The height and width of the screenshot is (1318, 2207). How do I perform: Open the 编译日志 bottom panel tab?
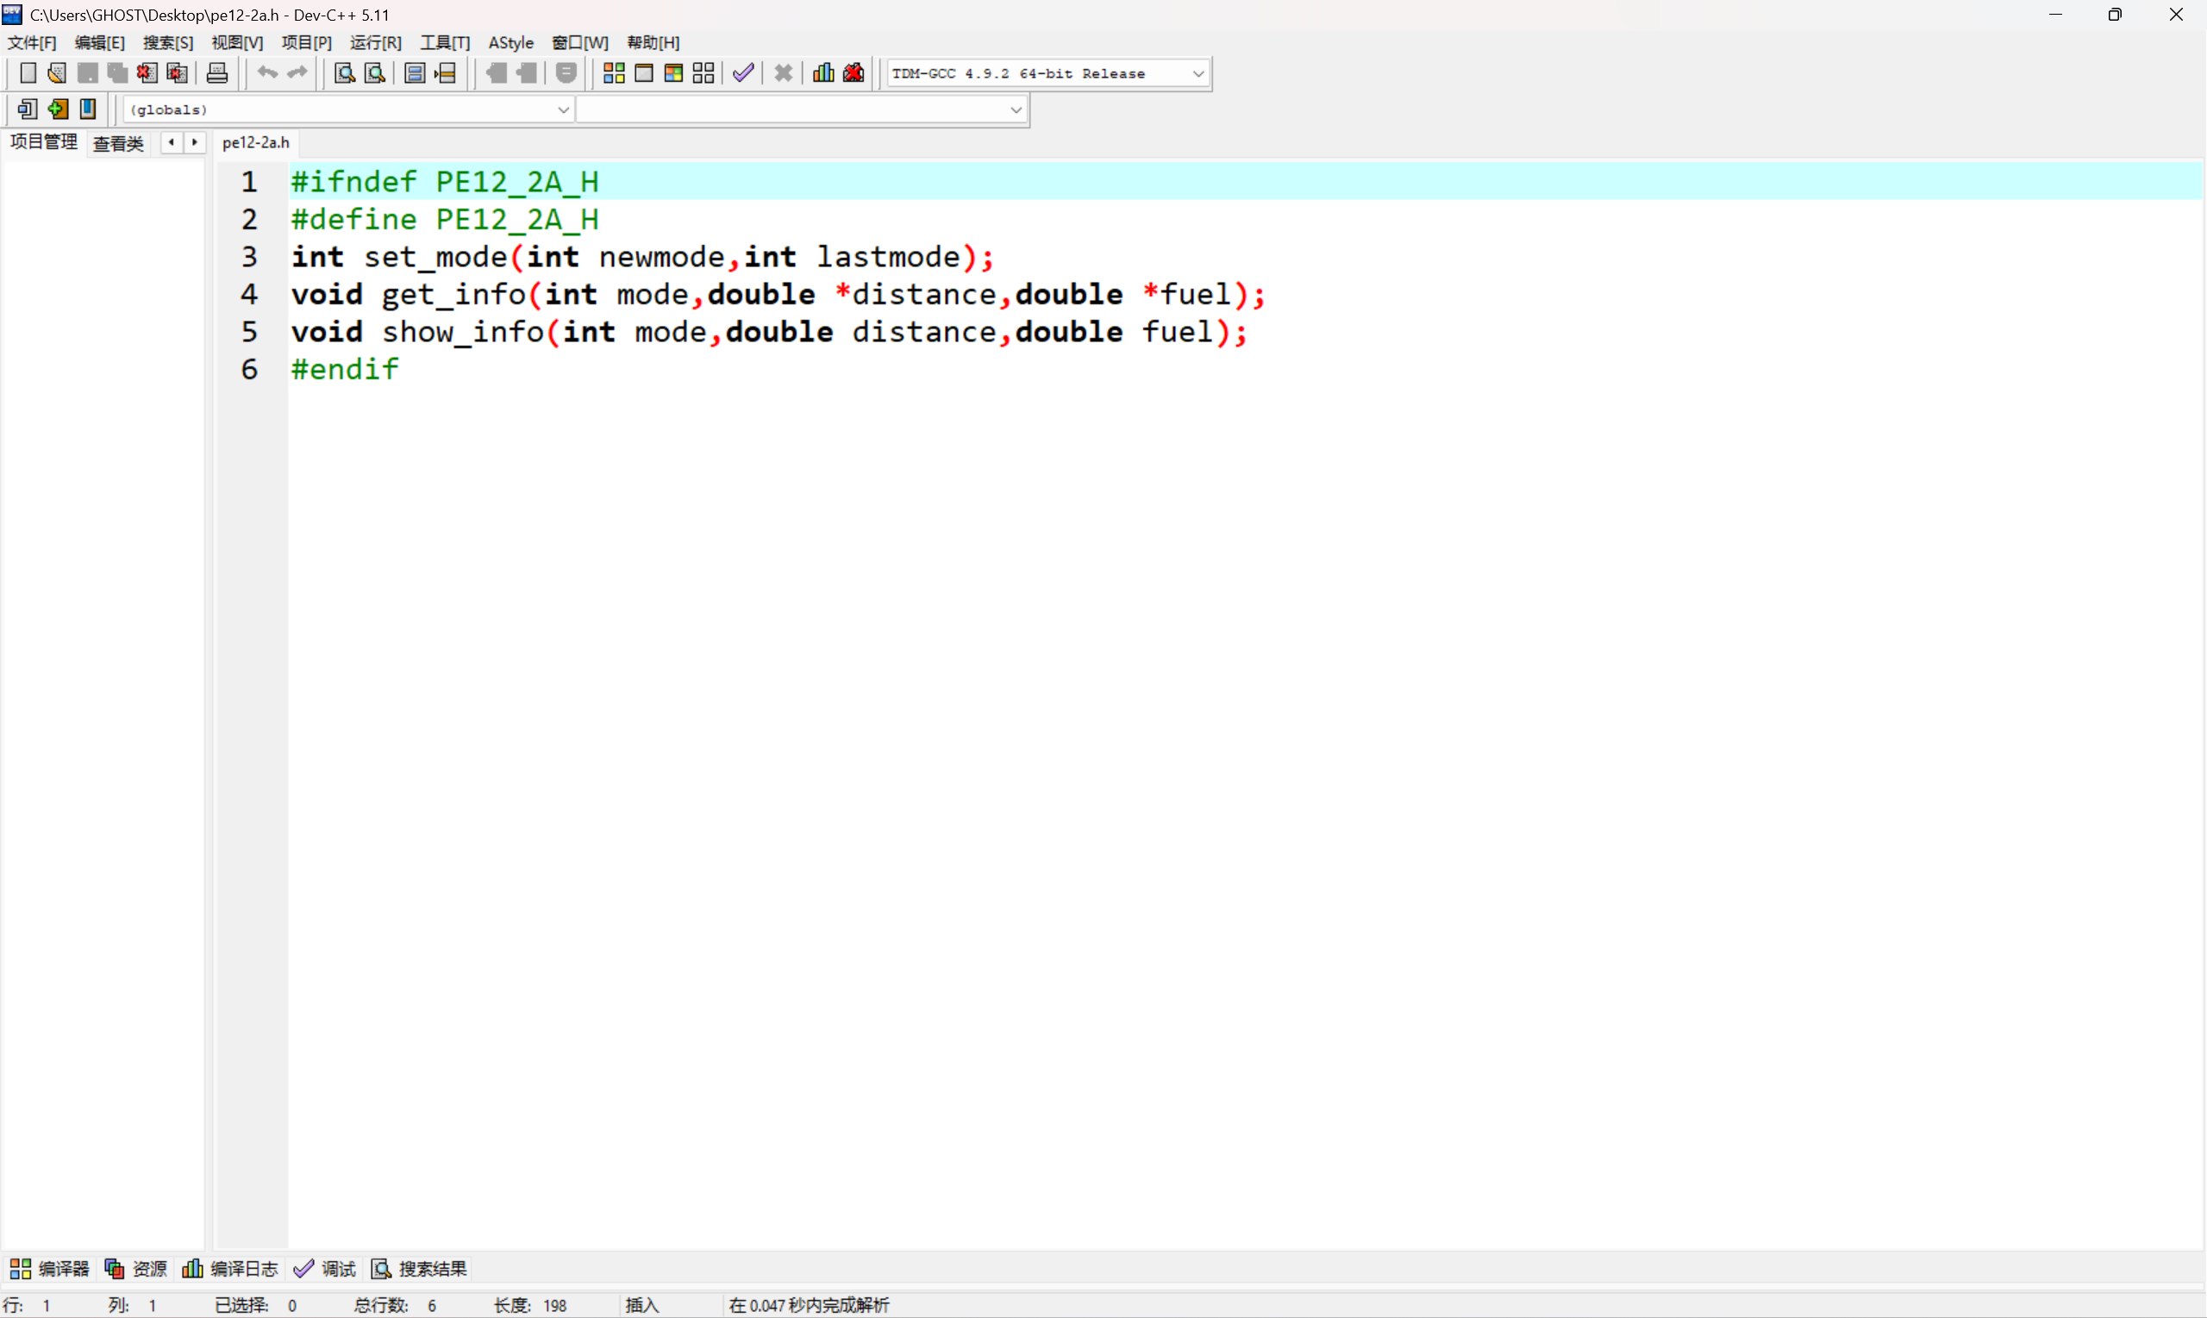point(230,1268)
